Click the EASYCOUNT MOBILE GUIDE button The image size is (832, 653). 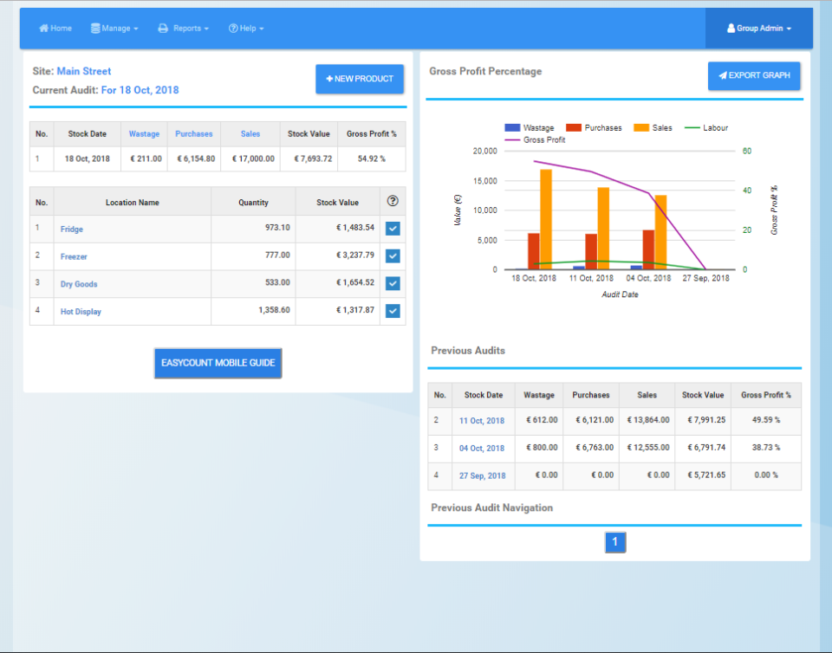218,364
